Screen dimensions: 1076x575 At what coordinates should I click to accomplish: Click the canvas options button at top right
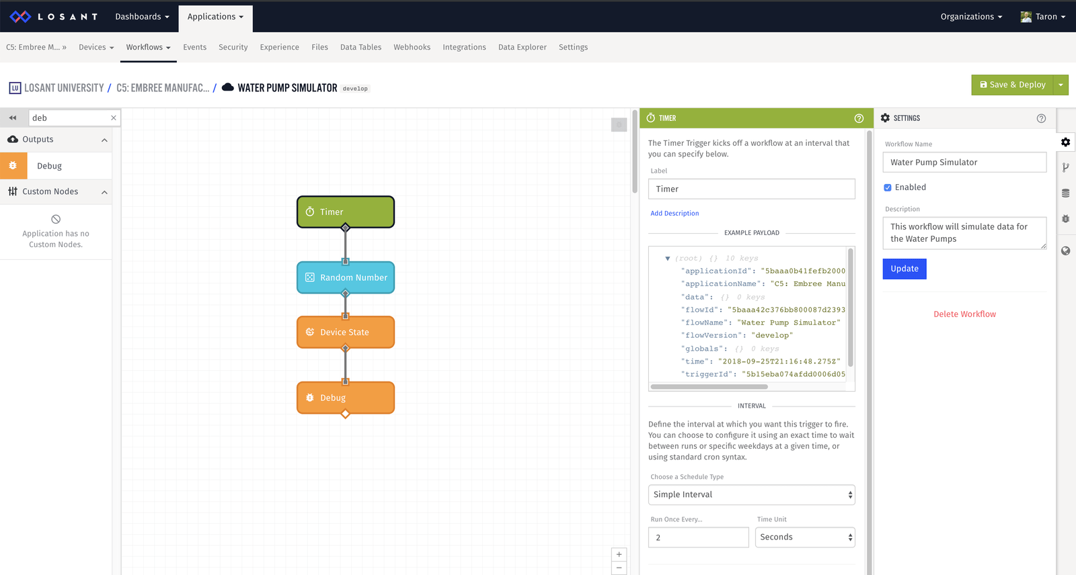619,124
